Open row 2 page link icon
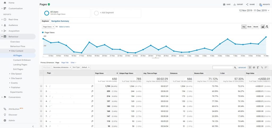Image resolution: width=272 pixels, height=128 pixels. pyautogui.click(x=92, y=91)
